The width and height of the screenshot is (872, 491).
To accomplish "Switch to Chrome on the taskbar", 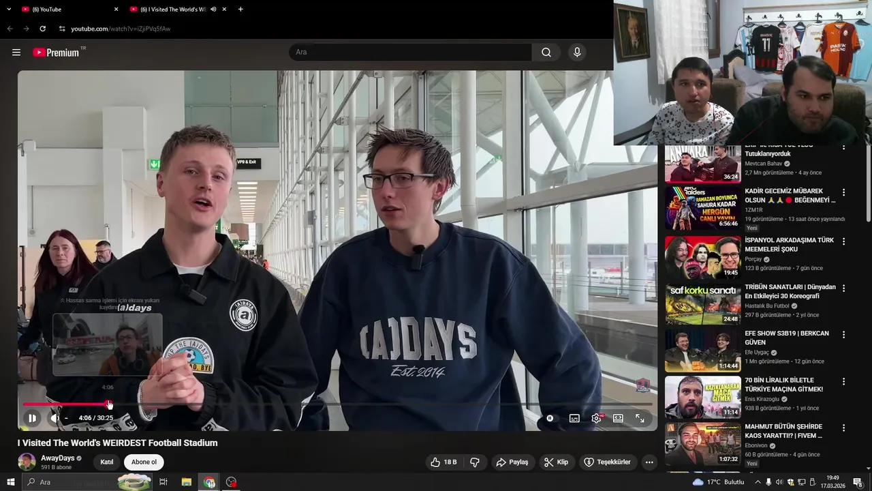I will pyautogui.click(x=209, y=482).
